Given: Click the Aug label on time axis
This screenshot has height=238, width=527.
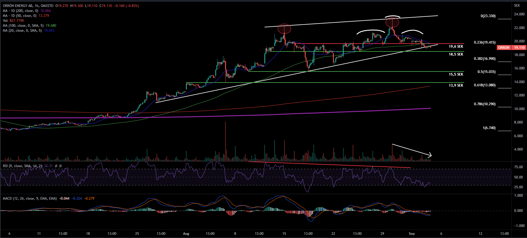Looking at the screenshot, I should point(186,234).
